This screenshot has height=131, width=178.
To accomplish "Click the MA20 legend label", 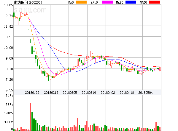I will click(x=120, y=2).
